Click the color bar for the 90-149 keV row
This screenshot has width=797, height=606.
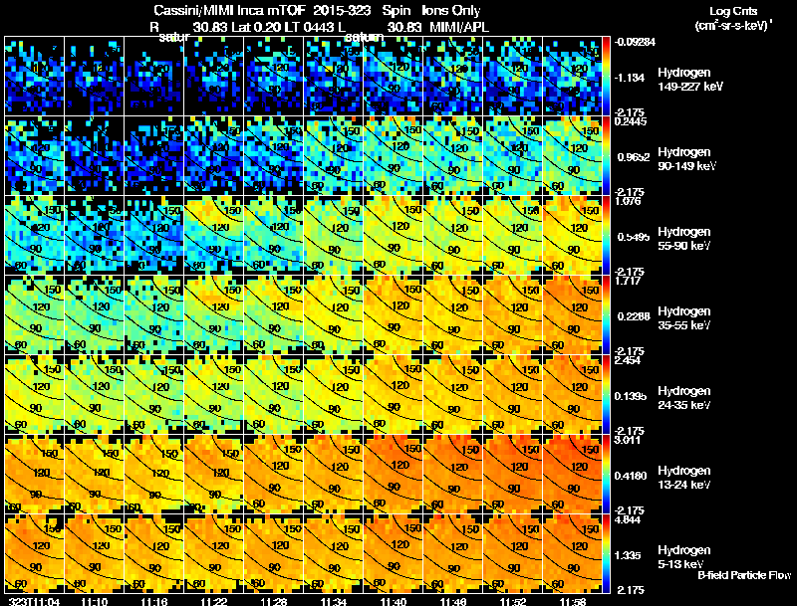click(x=606, y=156)
